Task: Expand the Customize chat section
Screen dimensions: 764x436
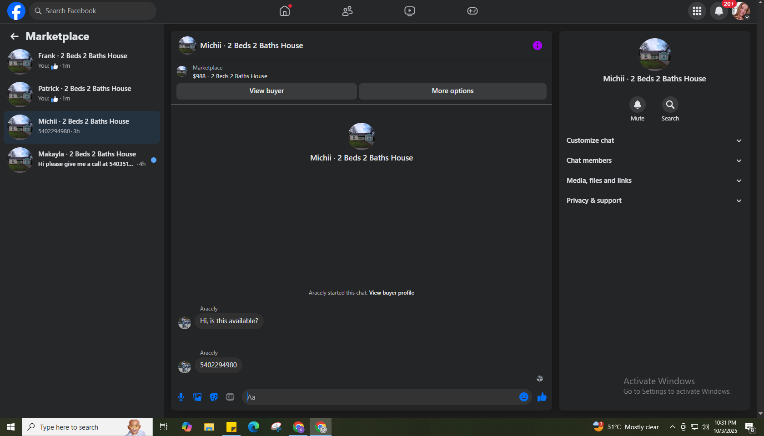Action: click(654, 140)
